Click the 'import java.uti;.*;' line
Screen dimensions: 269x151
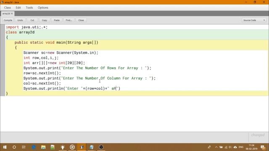[x=27, y=27]
